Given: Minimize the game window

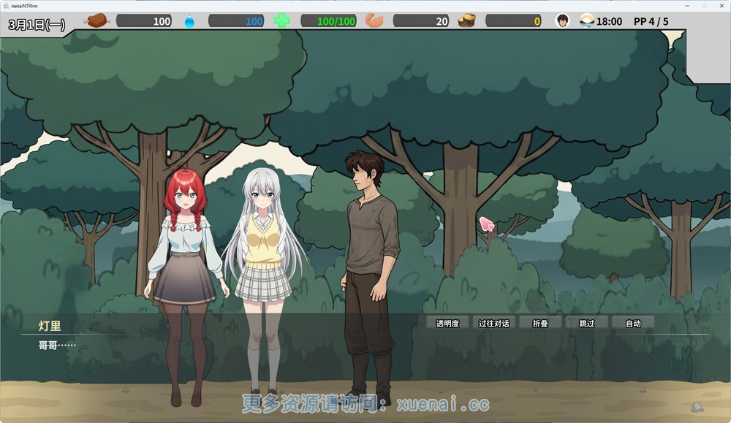Looking at the screenshot, I should (687, 6).
